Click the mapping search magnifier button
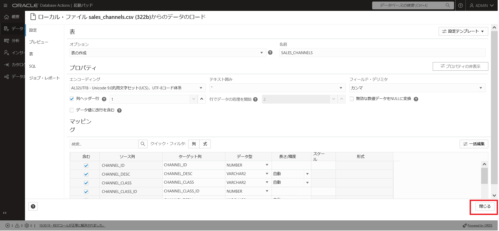The height and width of the screenshot is (231, 499). [x=143, y=144]
